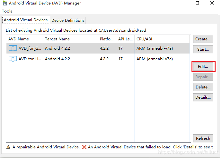This screenshot has width=222, height=158.
Task: Switch to the Device Definitions tab
Action: (x=68, y=21)
